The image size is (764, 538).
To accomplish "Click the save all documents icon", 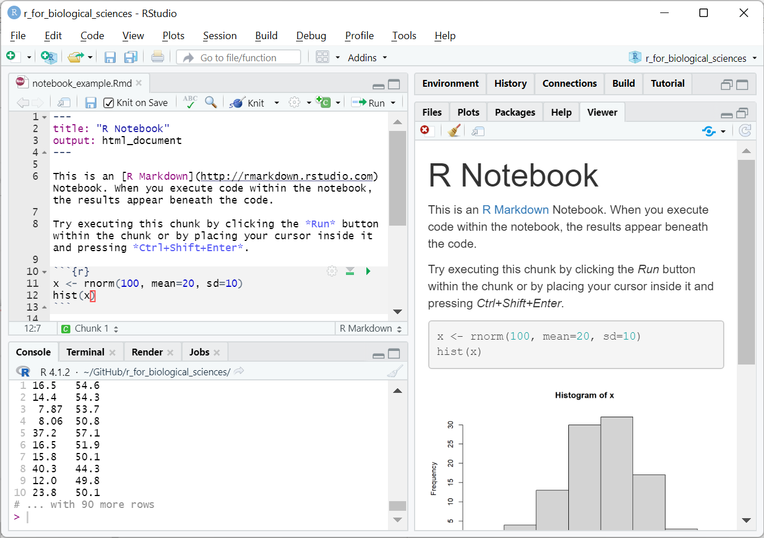I will click(130, 57).
